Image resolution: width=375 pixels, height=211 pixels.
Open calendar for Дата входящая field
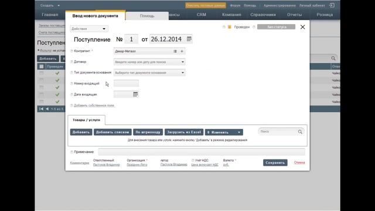(135, 94)
